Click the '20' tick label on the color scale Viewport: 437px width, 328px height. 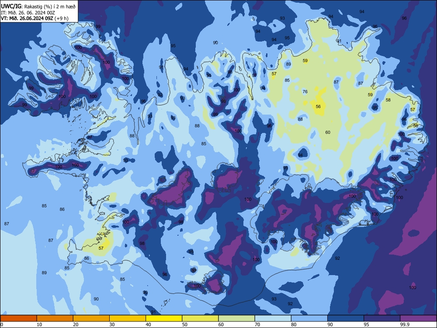[x=76, y=325]
